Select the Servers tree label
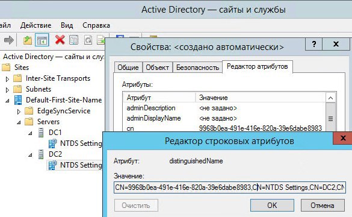Screen dimensions: 352x217 (x=48, y=122)
